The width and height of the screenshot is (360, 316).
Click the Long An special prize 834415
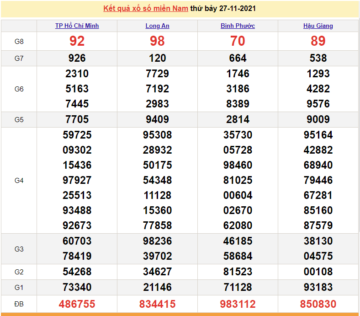click(x=157, y=304)
